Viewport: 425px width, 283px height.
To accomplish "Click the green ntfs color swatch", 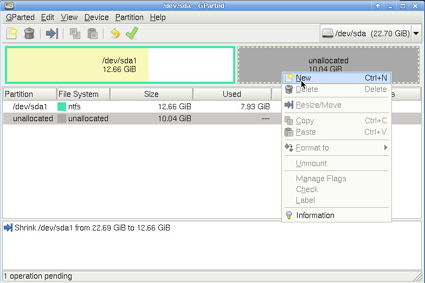I will pyautogui.click(x=62, y=107).
